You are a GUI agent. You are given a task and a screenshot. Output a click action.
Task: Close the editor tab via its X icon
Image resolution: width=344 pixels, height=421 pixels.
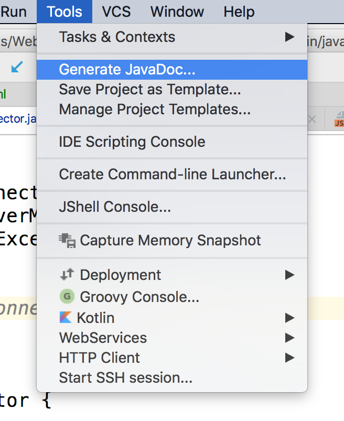313,119
